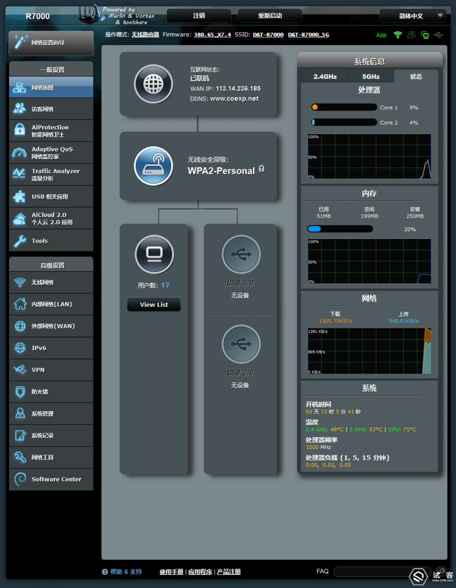Open the network setup wizard
Image resolution: width=456 pixels, height=588 pixels.
click(x=51, y=43)
